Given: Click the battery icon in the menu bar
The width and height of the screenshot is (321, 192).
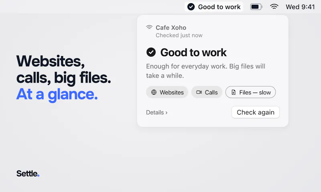Looking at the screenshot, I should click(x=256, y=7).
